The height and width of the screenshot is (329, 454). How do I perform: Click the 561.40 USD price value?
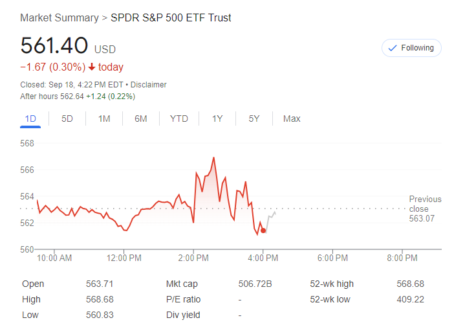pyautogui.click(x=54, y=46)
